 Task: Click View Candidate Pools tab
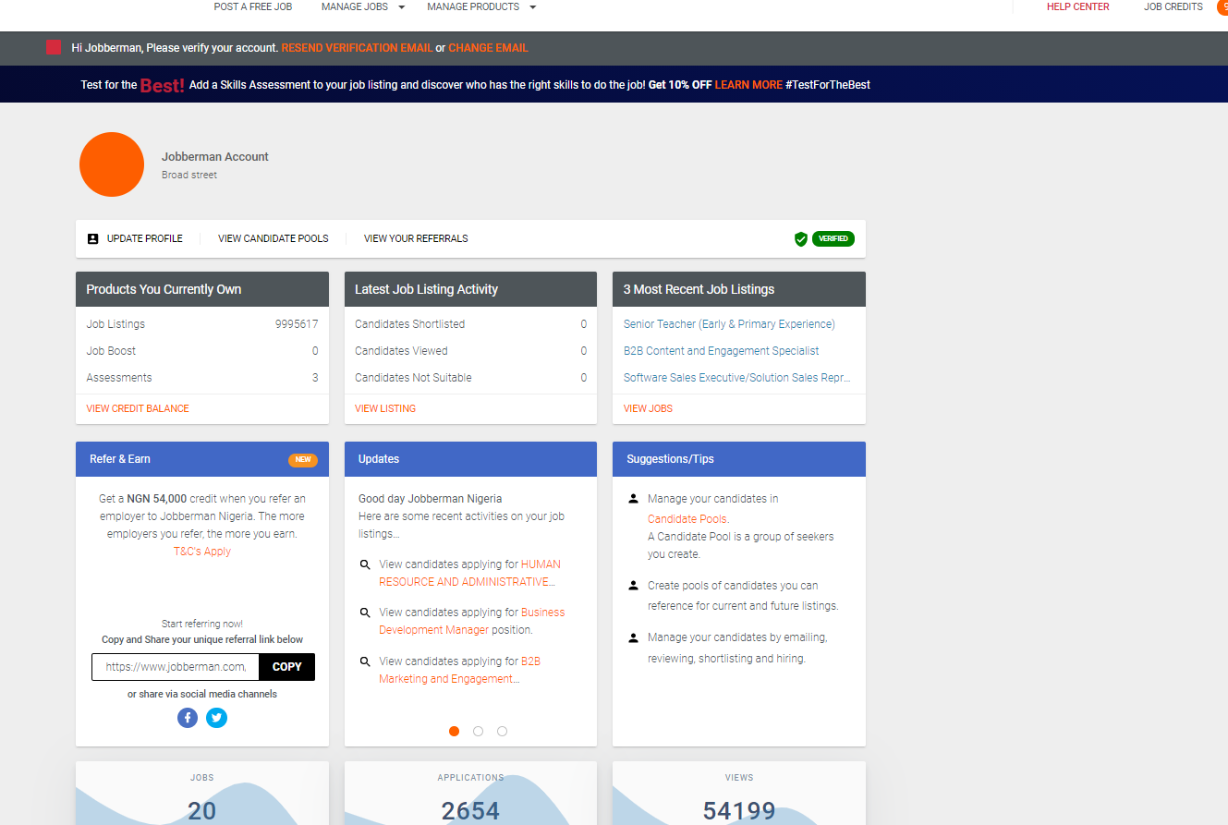274,238
